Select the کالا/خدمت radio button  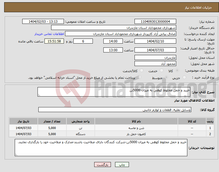pyautogui.click(x=142, y=70)
